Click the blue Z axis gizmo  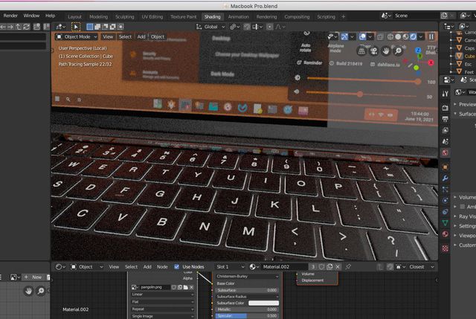[x=418, y=50]
